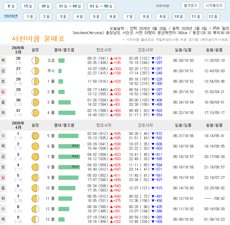Click the 13 물 tide label
The width and height of the screenshot is (230, 225).
pos(50,219)
